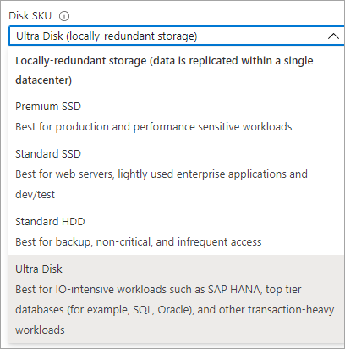
Task: Click 'workloads' last line of Ultra Disk
Action: tap(40, 330)
